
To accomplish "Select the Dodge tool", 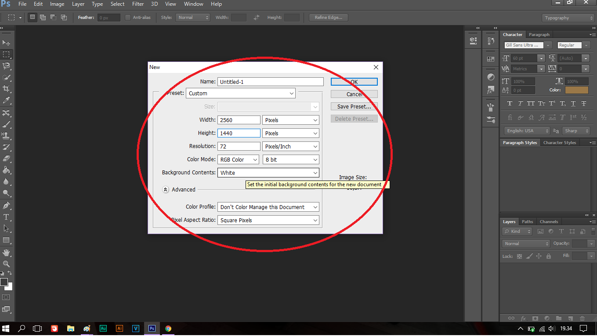I will point(6,193).
